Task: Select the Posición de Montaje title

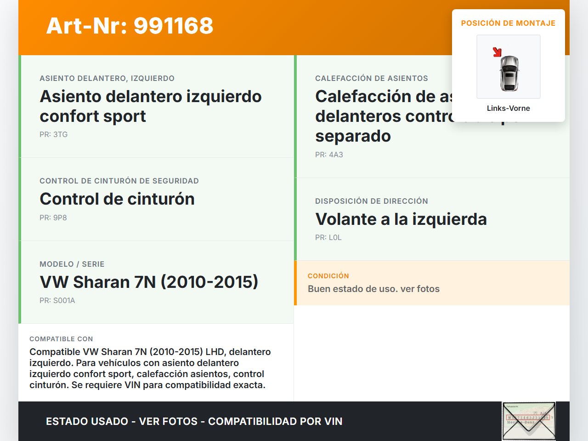Action: tap(508, 23)
